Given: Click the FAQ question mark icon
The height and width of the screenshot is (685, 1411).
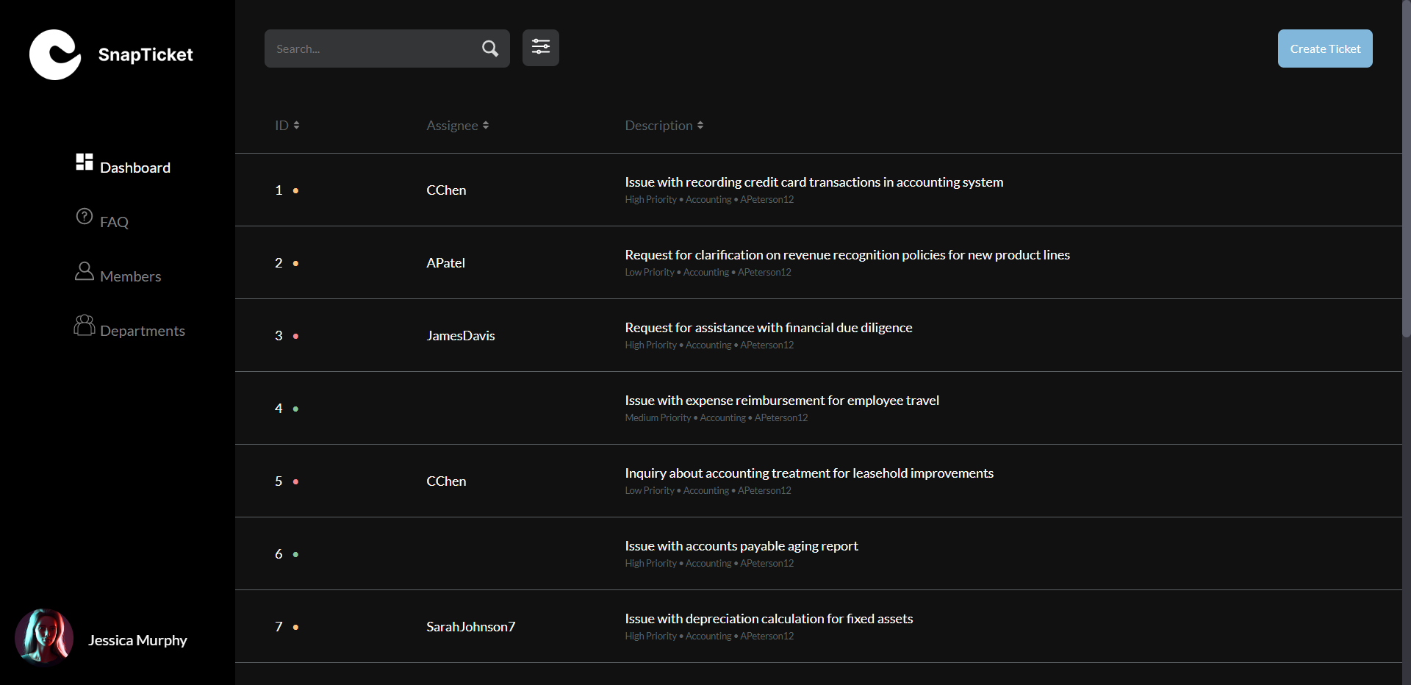Looking at the screenshot, I should point(85,216).
